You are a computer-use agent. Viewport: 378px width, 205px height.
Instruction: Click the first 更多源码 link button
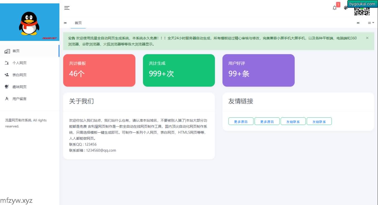241,122
